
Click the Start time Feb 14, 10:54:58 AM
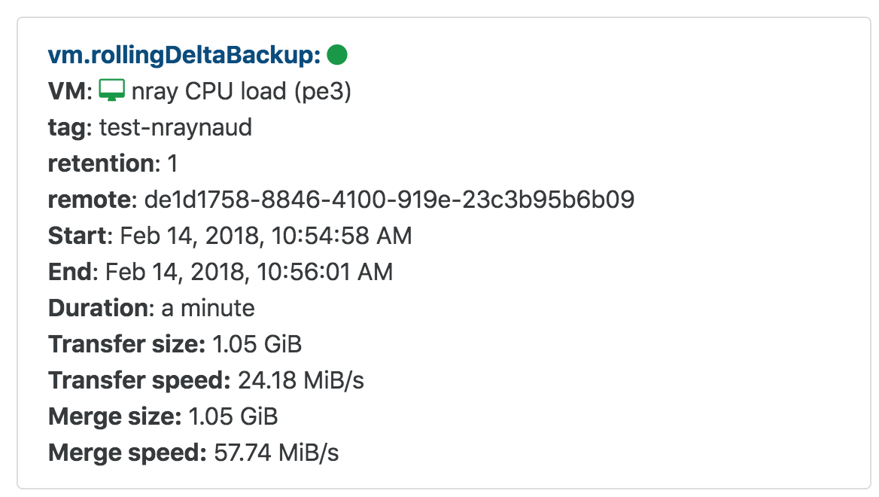(x=266, y=236)
